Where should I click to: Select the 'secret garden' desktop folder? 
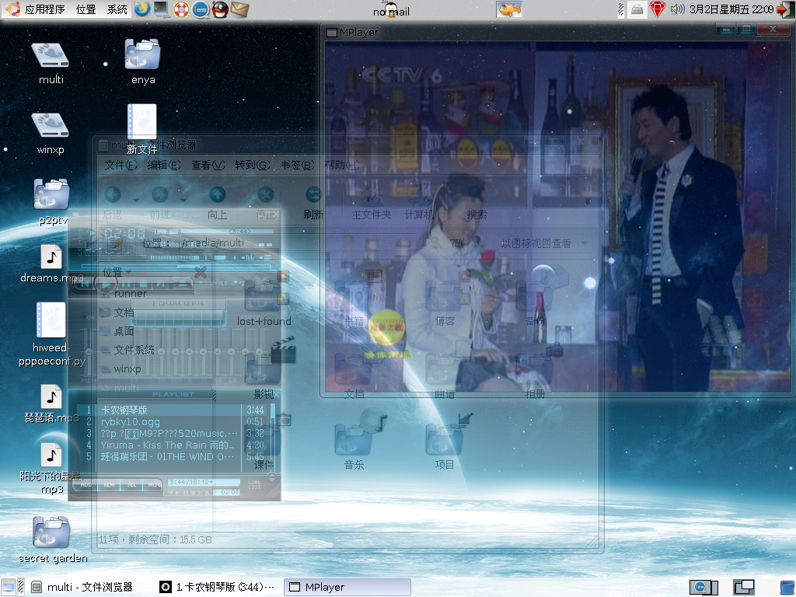[52, 539]
